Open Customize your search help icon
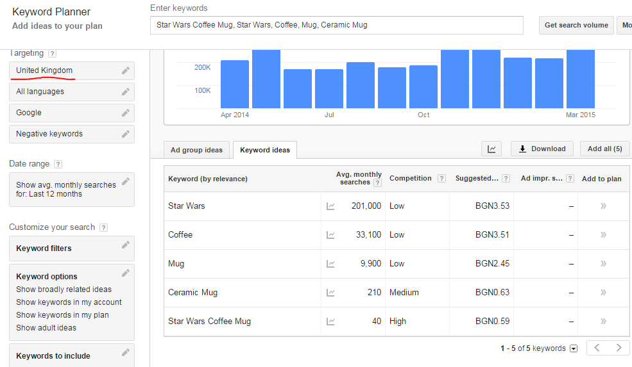This screenshot has height=367, width=632. click(103, 228)
